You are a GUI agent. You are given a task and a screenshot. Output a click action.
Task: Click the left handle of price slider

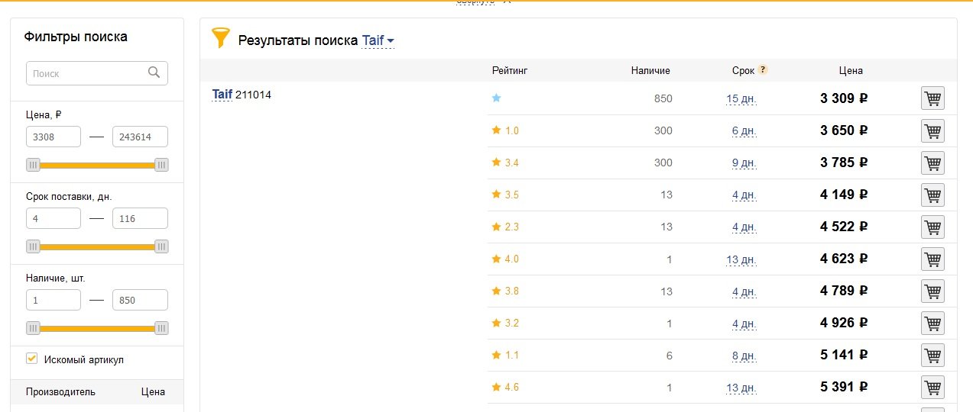point(33,165)
